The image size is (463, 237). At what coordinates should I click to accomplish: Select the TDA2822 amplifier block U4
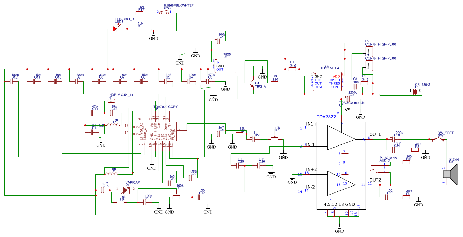click(x=340, y=165)
